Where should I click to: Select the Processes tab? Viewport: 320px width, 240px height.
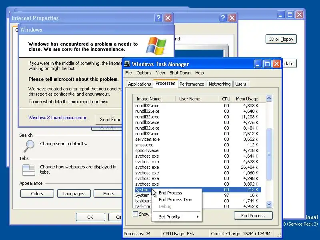(165, 83)
